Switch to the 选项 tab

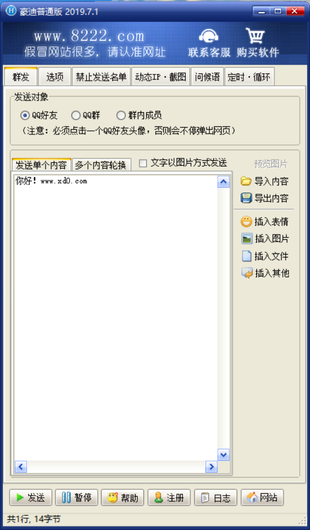pos(55,77)
